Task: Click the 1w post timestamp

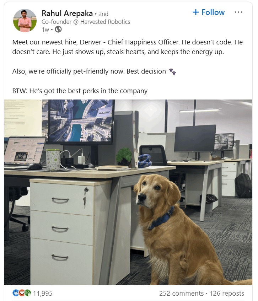Action: coord(45,29)
